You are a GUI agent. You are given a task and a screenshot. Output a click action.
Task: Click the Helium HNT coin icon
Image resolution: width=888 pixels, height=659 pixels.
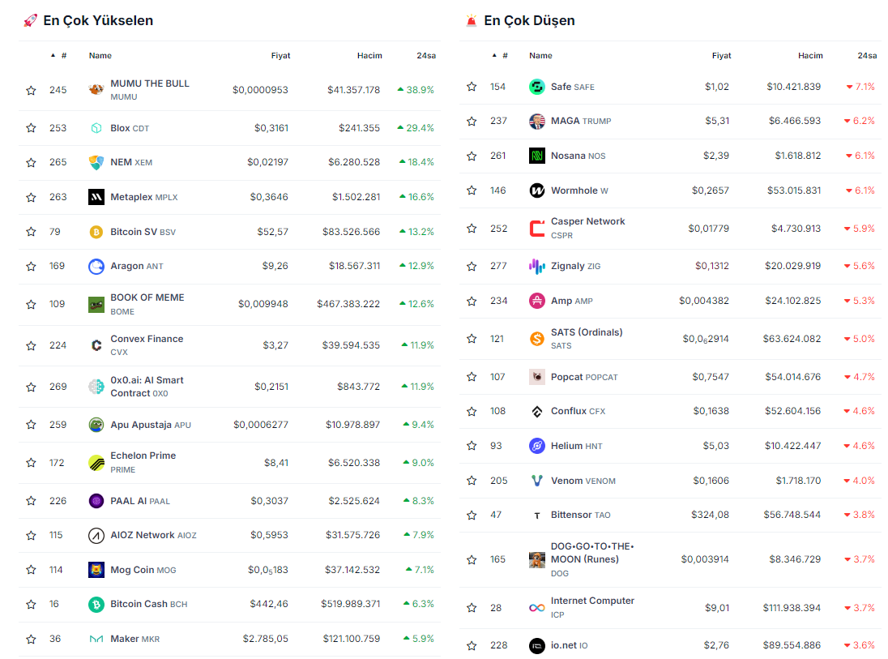[536, 446]
